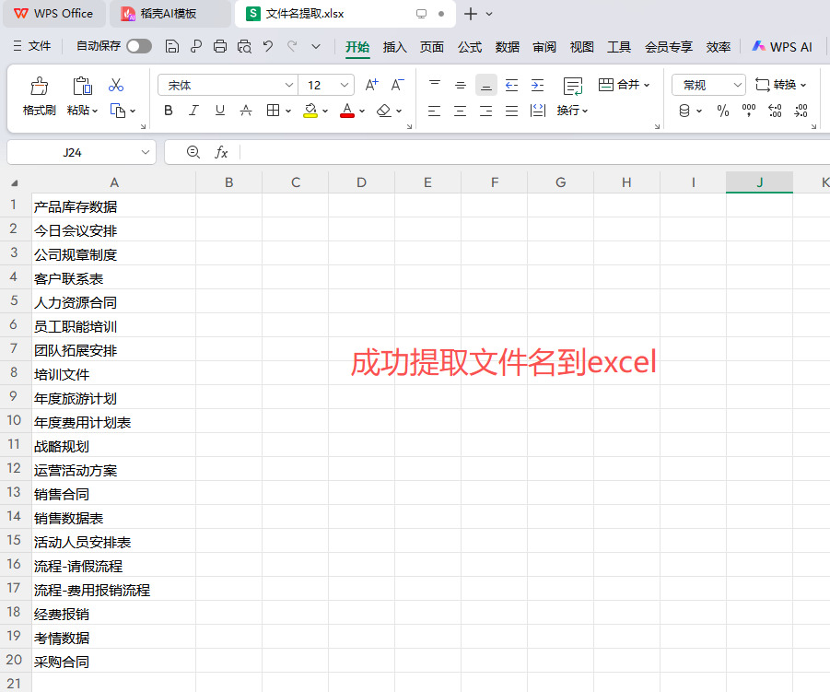
Task: Open the 文件 menu
Action: (x=32, y=46)
